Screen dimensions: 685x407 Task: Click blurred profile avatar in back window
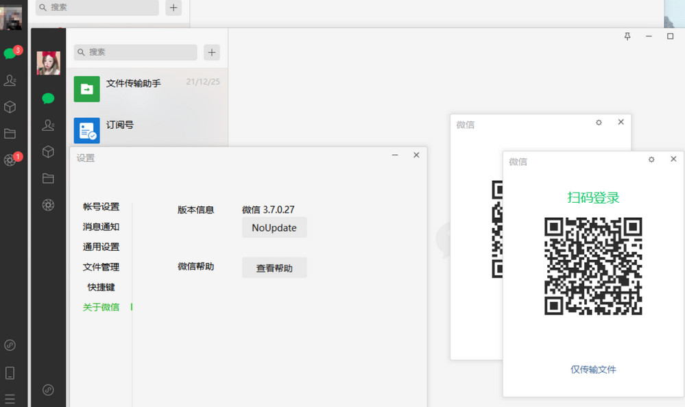[11, 16]
